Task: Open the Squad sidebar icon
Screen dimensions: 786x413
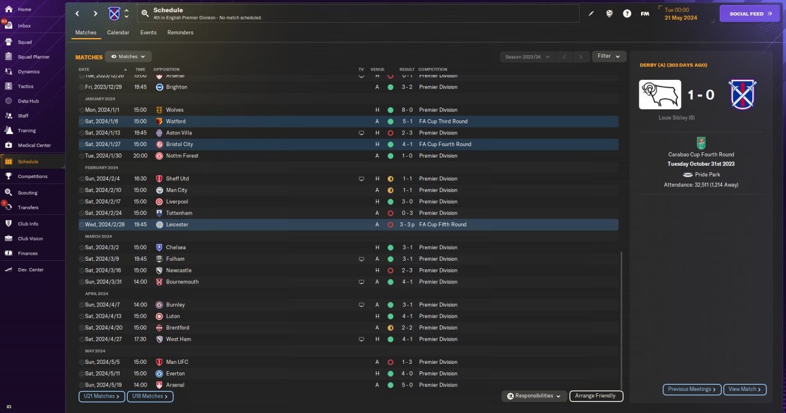Action: point(9,42)
